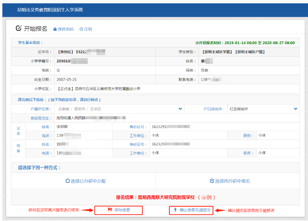
Task: Click the 小学学籍号 value 205010
Action: pos(63,61)
